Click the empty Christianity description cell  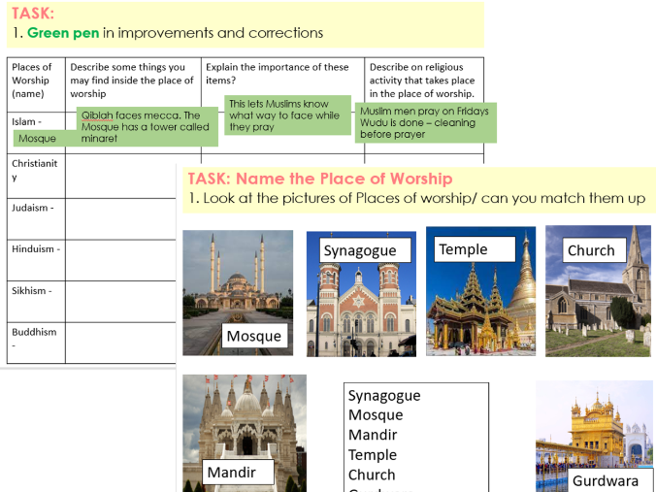tap(120, 176)
